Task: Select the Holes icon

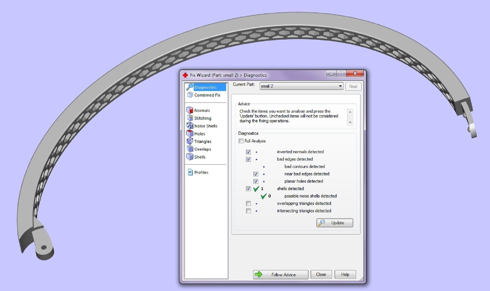Action: click(190, 133)
